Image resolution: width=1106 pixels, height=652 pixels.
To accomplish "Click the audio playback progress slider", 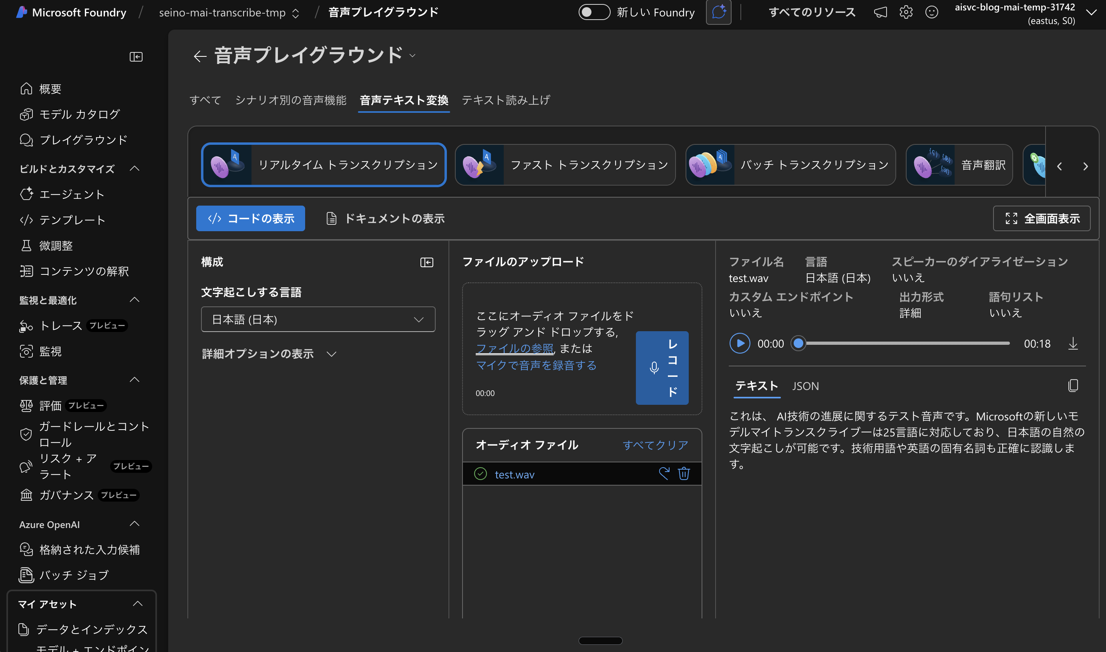I will [904, 343].
